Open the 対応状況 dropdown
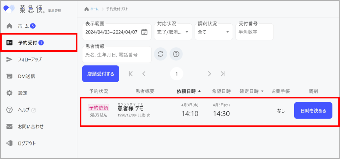Viewport: 340px width, 159px height. point(173,32)
